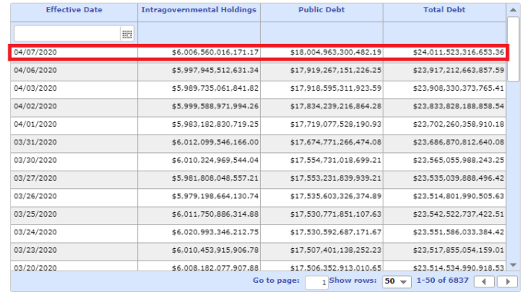Click total debt value $24,011,523,316,653.36
This screenshot has height=292, width=528.
[x=459, y=52]
